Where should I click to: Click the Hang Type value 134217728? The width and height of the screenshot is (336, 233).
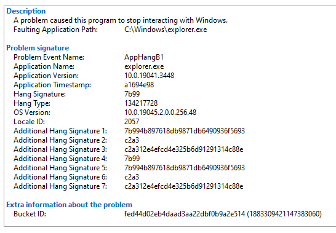141,103
